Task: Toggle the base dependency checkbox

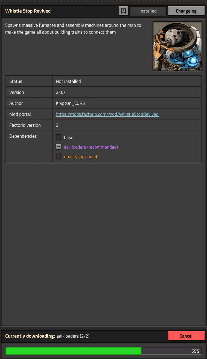Action: 59,137
